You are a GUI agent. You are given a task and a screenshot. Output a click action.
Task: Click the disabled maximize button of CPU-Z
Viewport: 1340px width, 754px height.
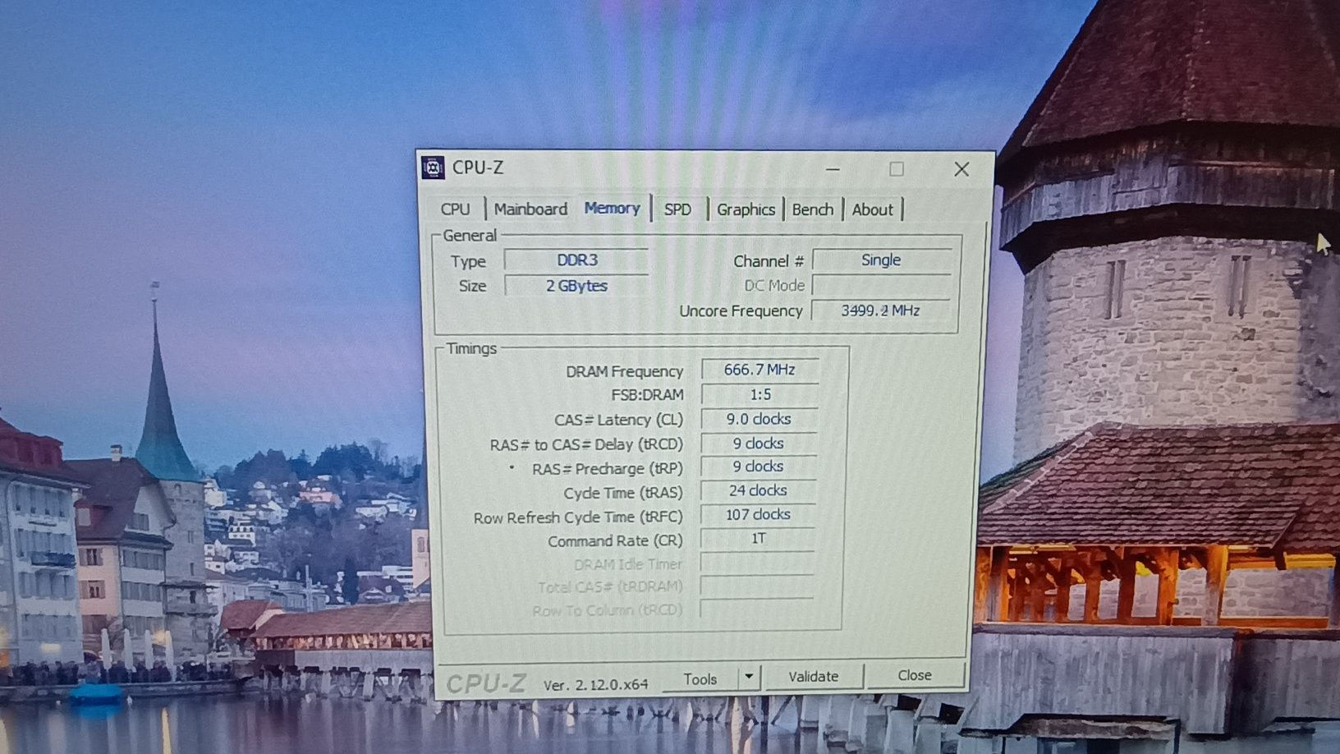tap(897, 169)
